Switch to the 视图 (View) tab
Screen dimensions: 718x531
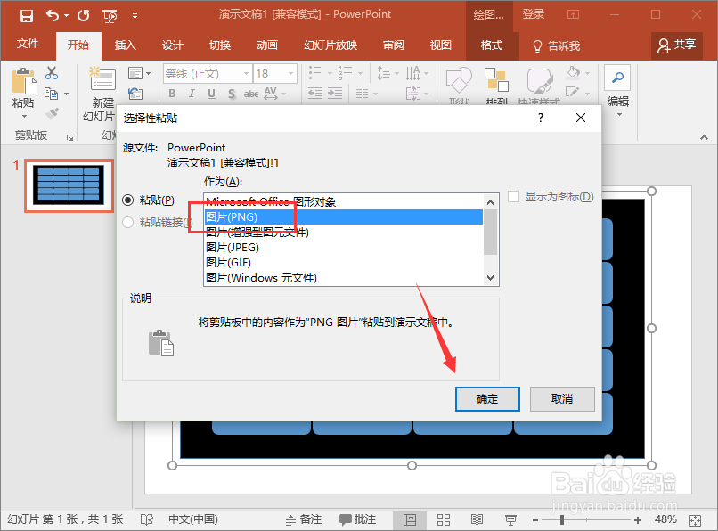click(x=440, y=45)
